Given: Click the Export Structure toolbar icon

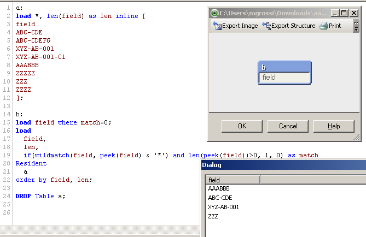Looking at the screenshot, I should 267,26.
